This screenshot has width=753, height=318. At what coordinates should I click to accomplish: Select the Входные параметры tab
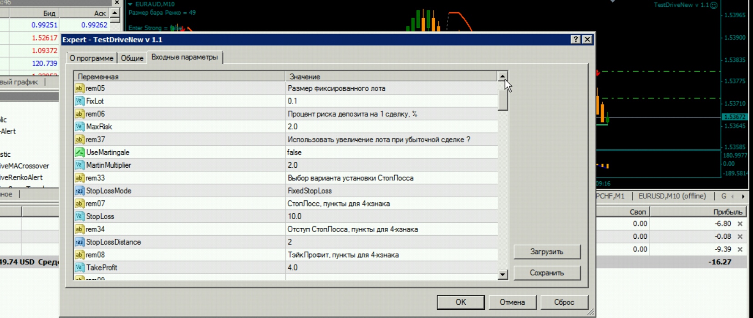(x=184, y=57)
